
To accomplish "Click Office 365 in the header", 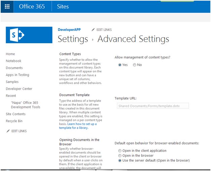I will 32,6.
